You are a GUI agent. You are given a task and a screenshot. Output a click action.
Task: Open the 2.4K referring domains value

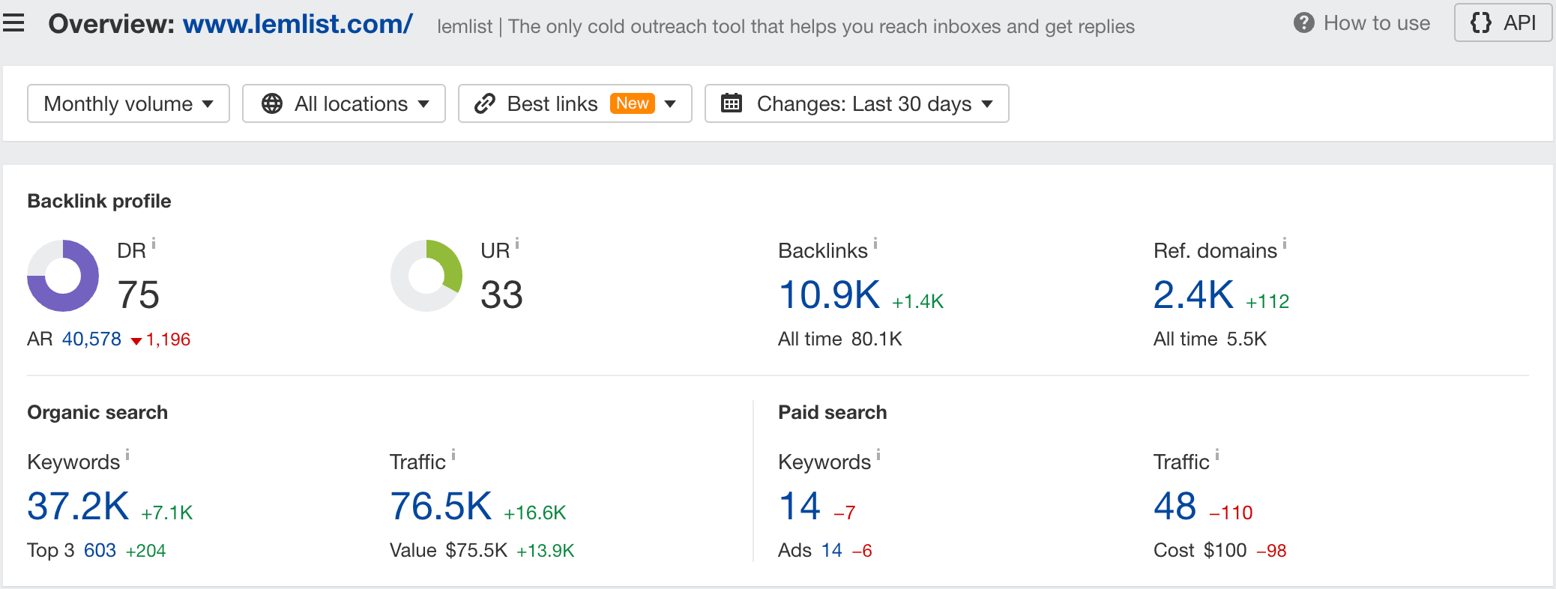1193,294
